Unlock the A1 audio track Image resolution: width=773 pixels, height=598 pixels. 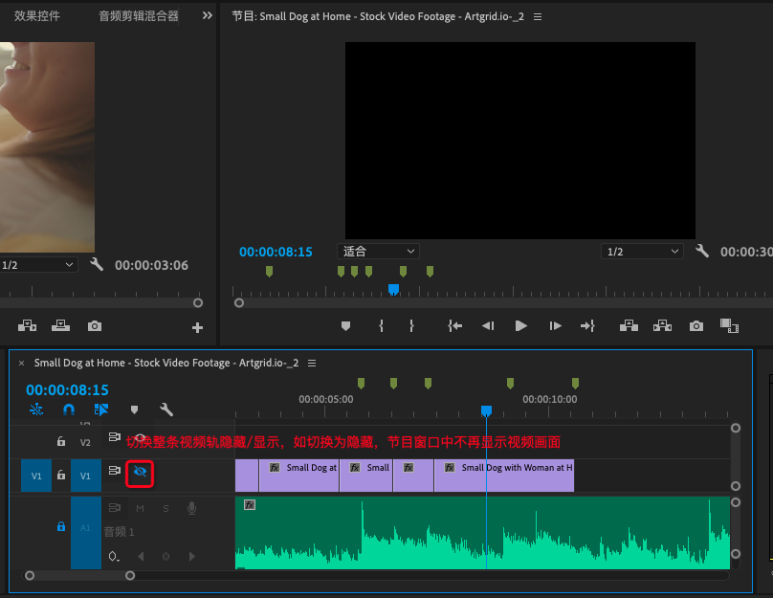61,526
